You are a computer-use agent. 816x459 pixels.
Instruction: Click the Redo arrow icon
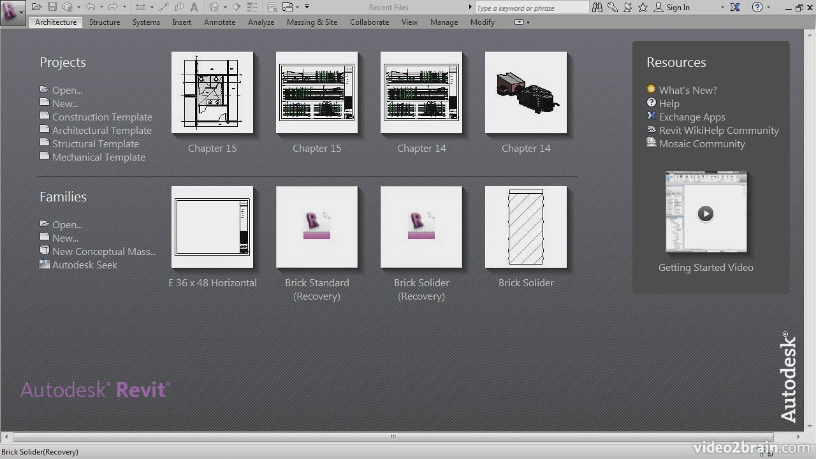(x=113, y=7)
